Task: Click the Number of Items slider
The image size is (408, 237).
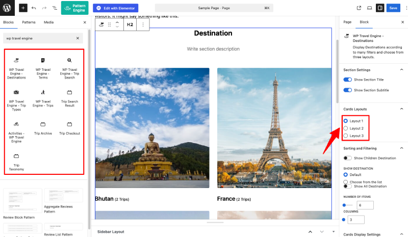Action: click(x=348, y=205)
